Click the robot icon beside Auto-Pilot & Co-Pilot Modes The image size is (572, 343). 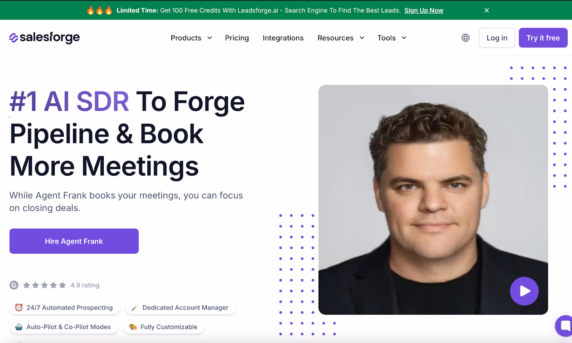19,327
